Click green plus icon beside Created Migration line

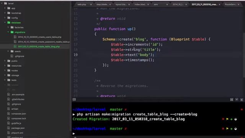(x=231, y=119)
